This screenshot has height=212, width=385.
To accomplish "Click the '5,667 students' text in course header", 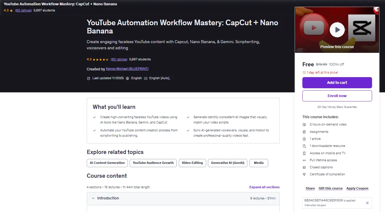I will tap(140, 59).
